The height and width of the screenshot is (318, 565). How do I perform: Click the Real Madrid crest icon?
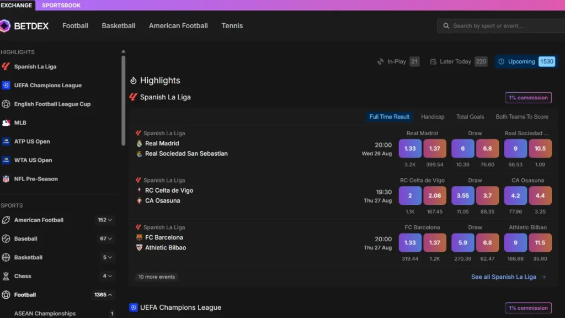139,144
